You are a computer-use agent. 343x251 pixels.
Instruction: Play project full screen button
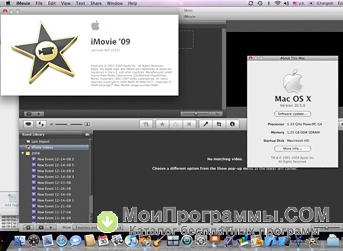coord(29,114)
